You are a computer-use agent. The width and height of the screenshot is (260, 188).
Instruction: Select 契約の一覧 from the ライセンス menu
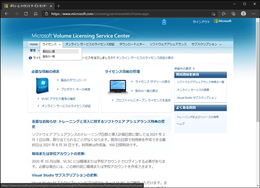(49, 51)
